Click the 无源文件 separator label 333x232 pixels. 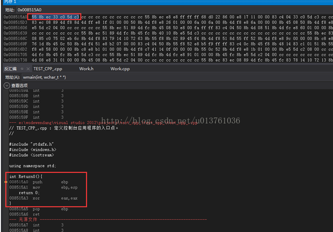pyautogui.click(x=28, y=219)
